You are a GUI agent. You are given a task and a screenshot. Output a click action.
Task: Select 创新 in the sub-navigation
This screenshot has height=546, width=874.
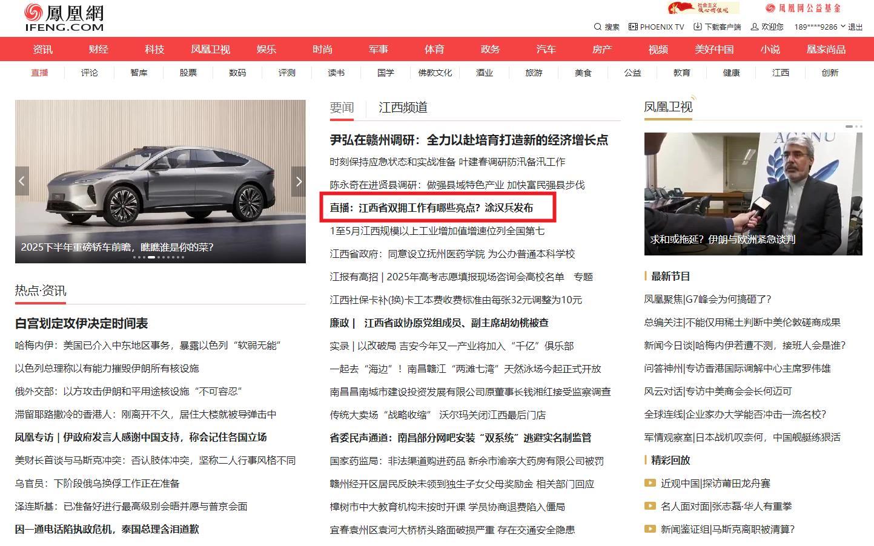click(830, 73)
